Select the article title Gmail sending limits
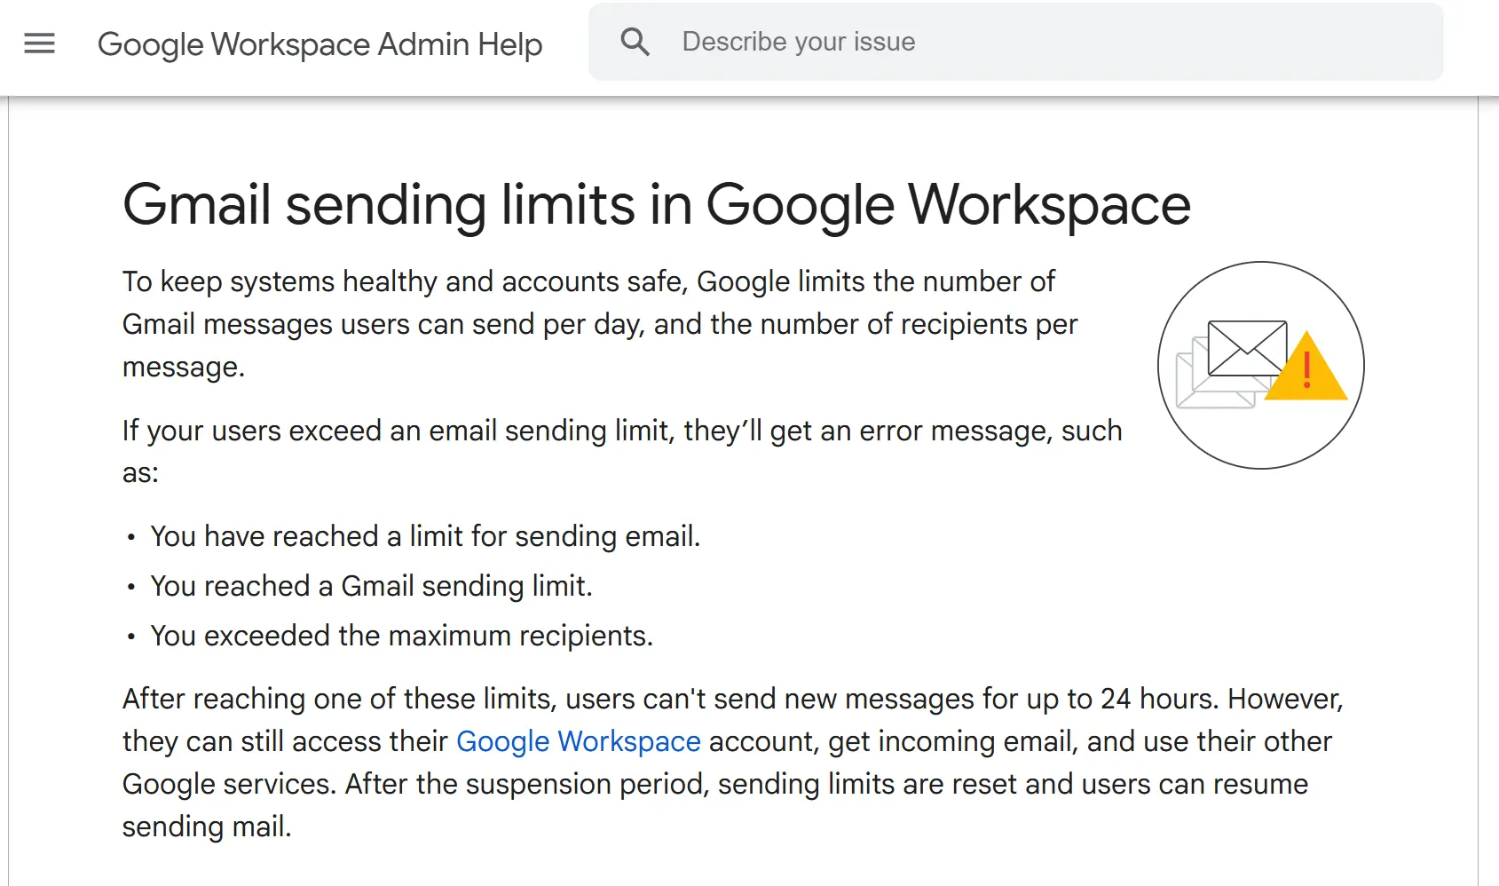Viewport: 1499px width, 886px height. point(657,205)
